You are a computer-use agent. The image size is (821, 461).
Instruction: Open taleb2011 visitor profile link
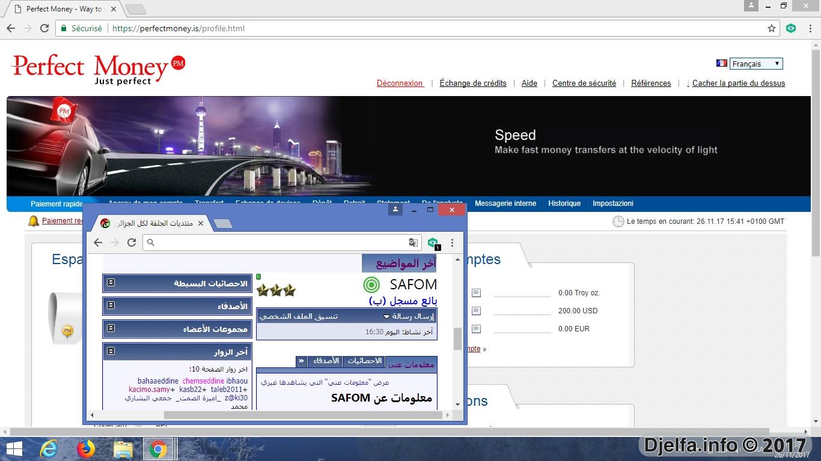tap(227, 390)
